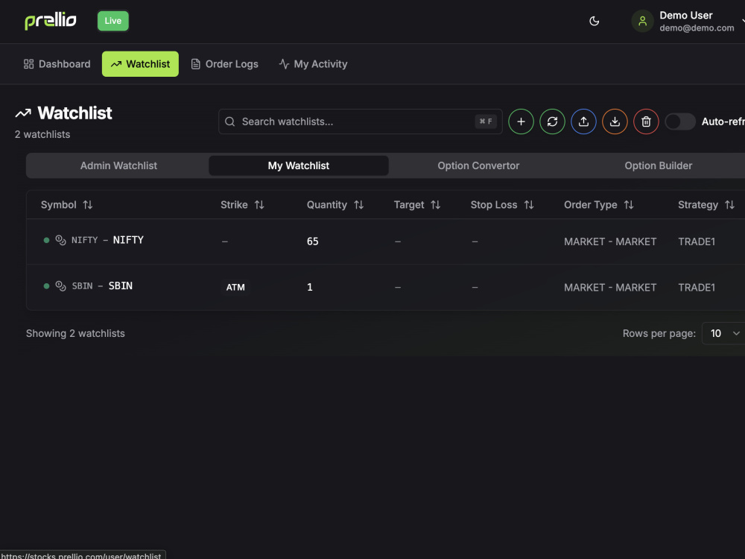Sort the table by Strike column
The height and width of the screenshot is (559, 745).
[242, 205]
